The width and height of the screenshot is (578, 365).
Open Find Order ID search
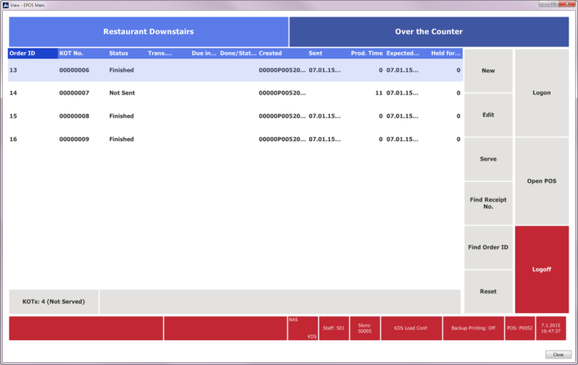(x=488, y=247)
